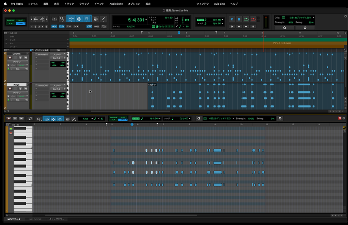Select the Zoomer tool in the main toolbar

(62, 19)
